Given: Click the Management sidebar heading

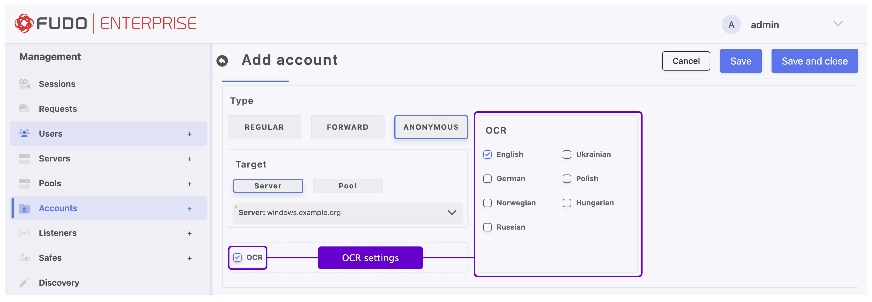Looking at the screenshot, I should click(50, 56).
